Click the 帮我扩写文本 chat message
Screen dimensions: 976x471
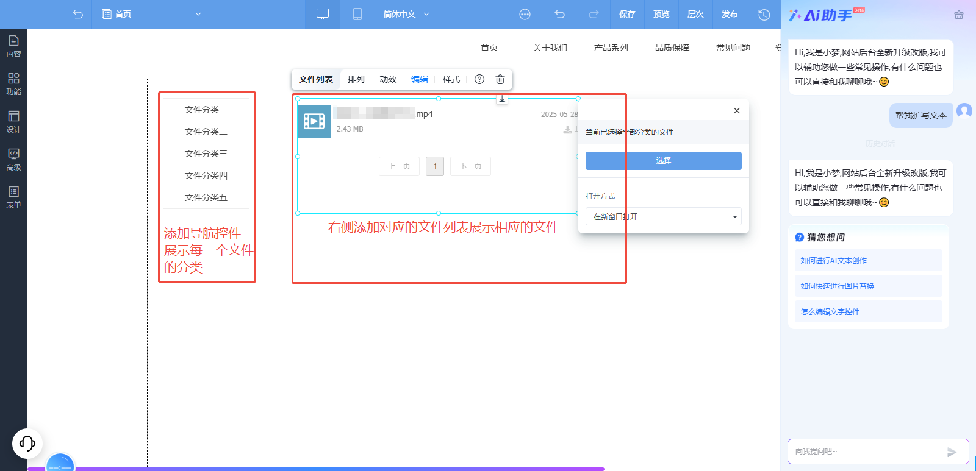coord(921,115)
